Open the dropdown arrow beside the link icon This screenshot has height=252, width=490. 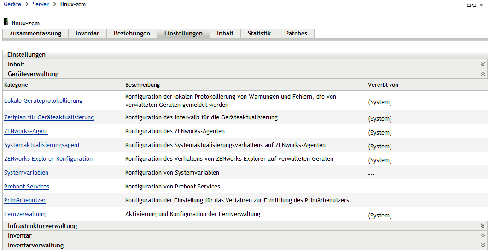tap(481, 5)
